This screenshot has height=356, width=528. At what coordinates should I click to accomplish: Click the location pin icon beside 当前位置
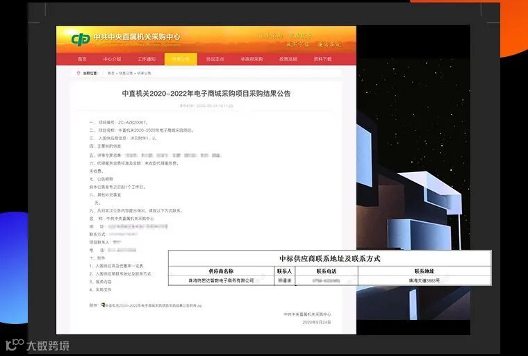(79, 73)
